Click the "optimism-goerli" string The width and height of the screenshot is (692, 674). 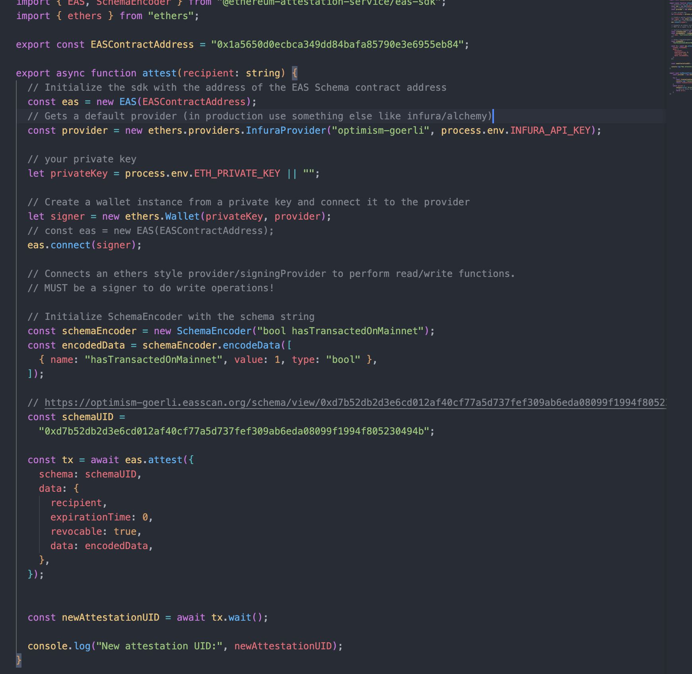(x=380, y=131)
